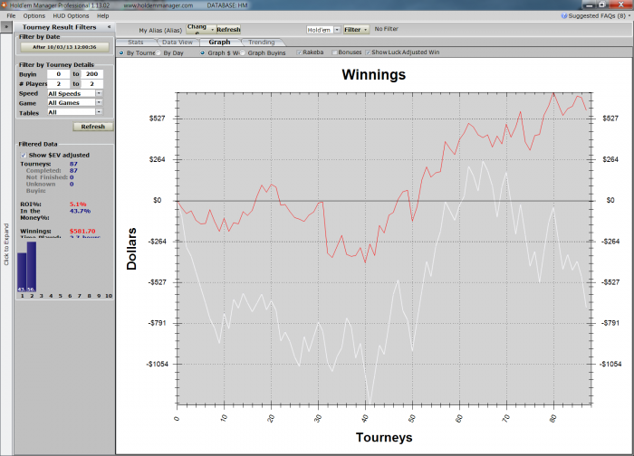Switch to the Data View tab

tap(178, 42)
